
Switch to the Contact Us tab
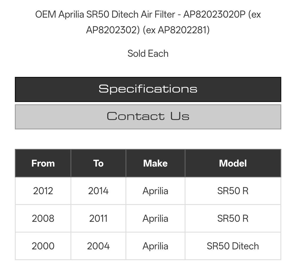coord(148,117)
